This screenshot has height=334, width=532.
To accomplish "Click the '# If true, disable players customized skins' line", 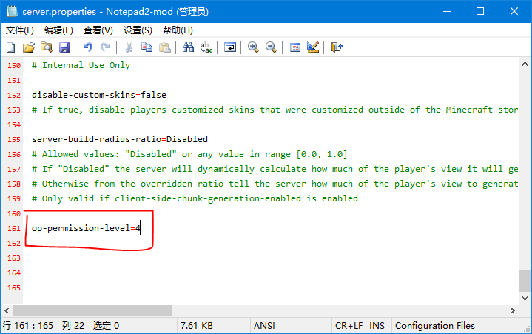I will (x=275, y=110).
